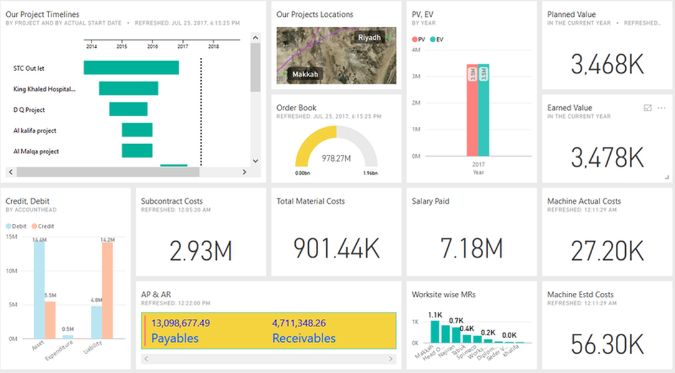Open more options on Earned Value tile
675x373 pixels.
[x=661, y=108]
